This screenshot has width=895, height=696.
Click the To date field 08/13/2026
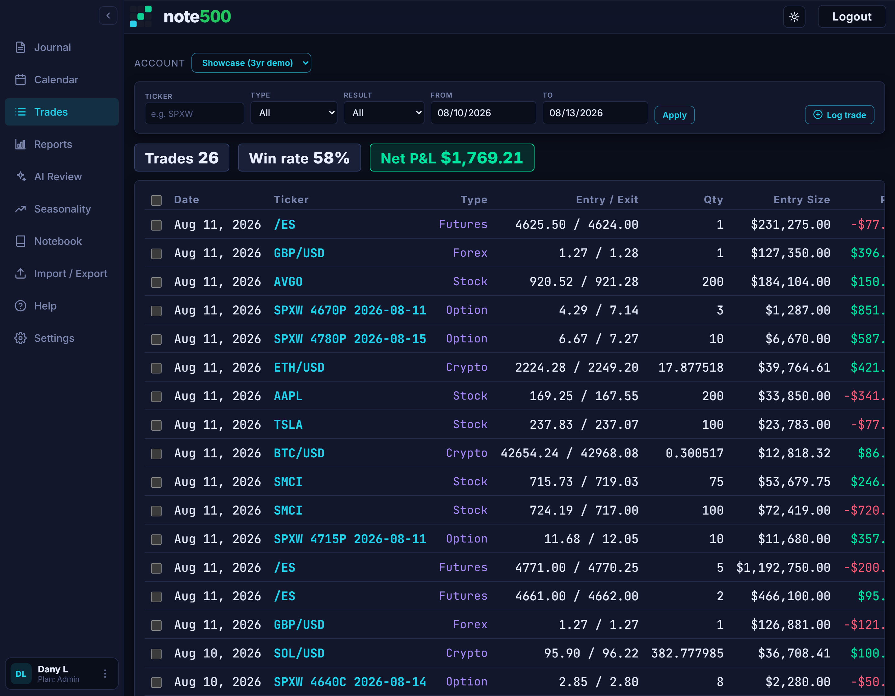[595, 113]
